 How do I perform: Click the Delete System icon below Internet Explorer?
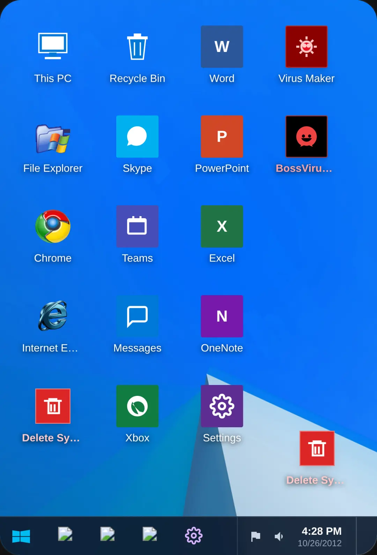tap(53, 406)
